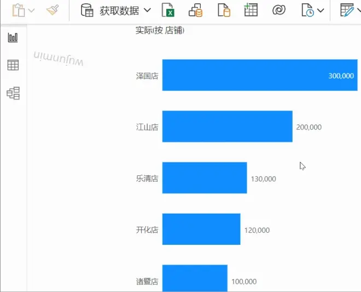The width and height of the screenshot is (361, 292).
Task: Select the 江山店 bar
Action: [228, 127]
